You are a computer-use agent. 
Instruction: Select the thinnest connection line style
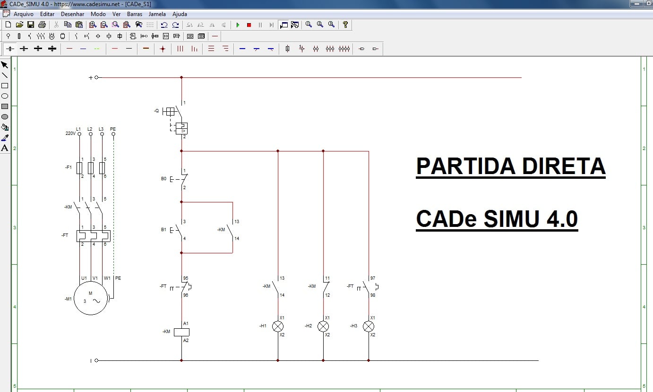tap(10, 49)
